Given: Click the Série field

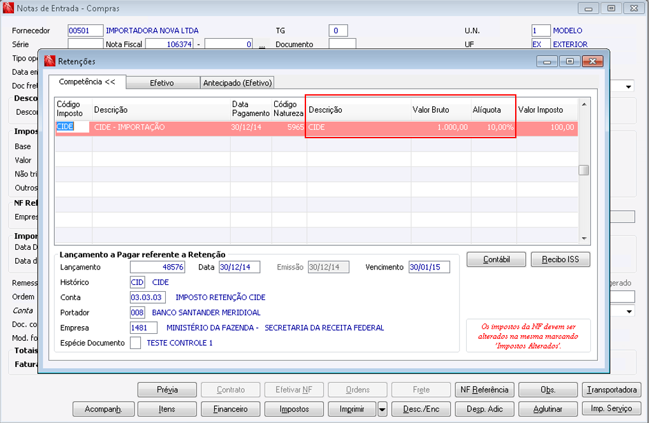Looking at the screenshot, I should point(85,44).
